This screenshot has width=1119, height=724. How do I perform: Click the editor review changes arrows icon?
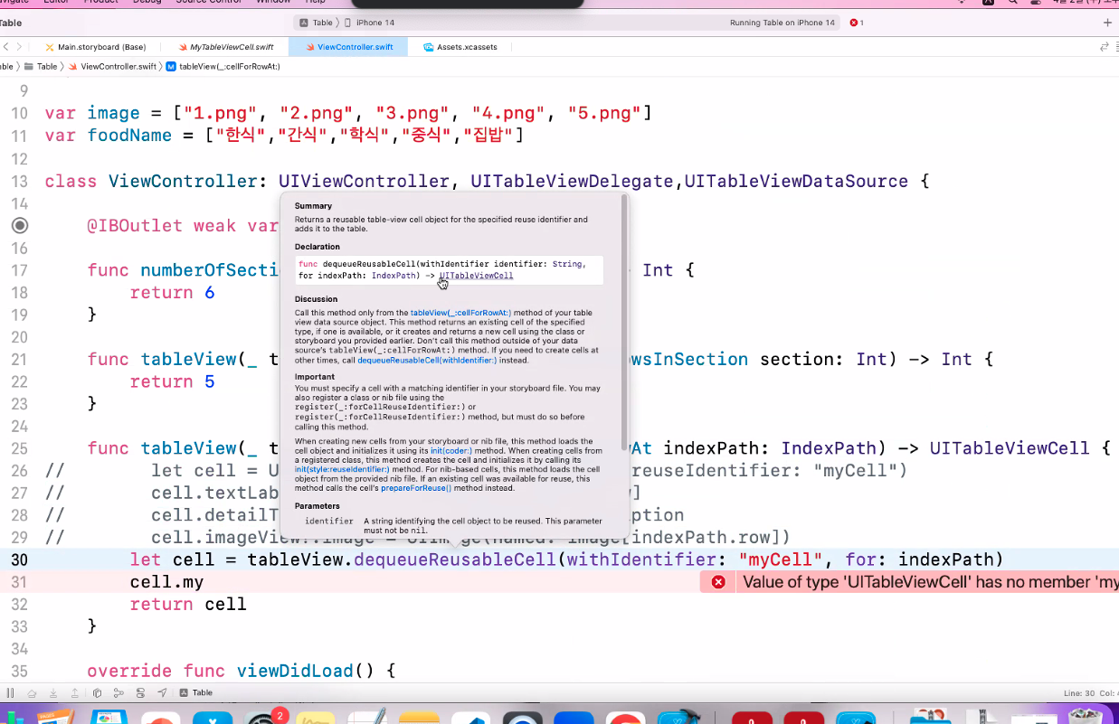1104,47
